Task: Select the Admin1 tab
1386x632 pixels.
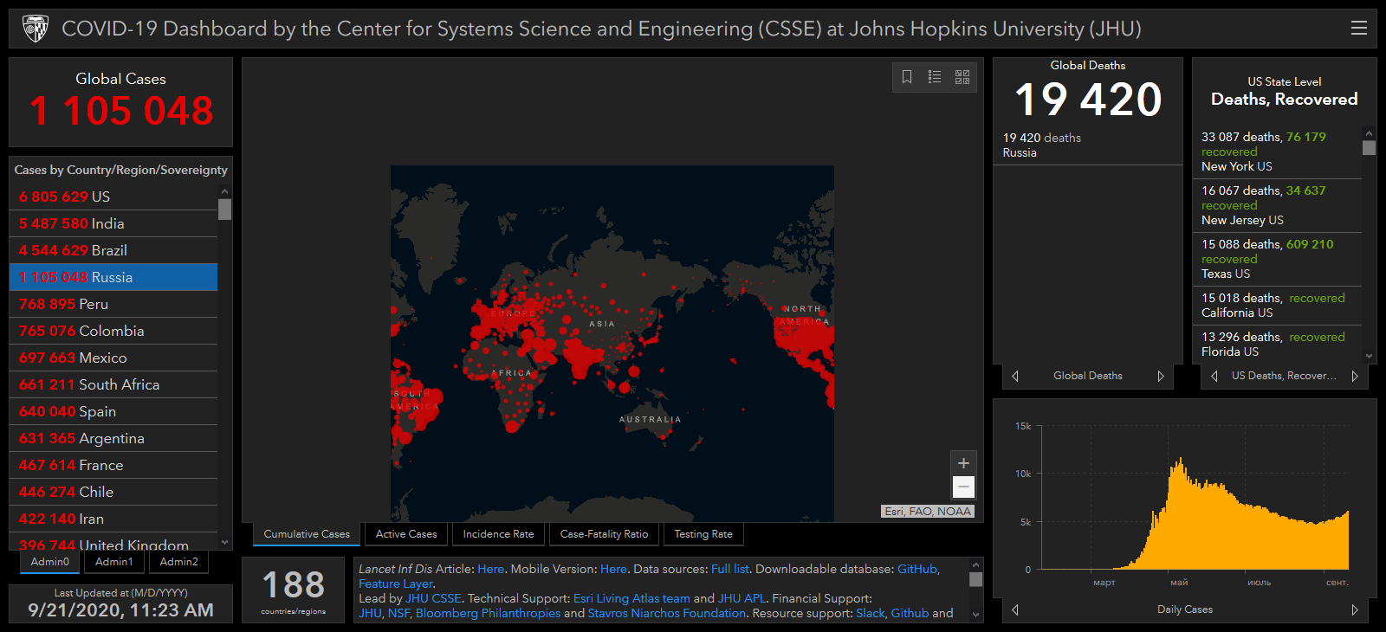Action: click(x=114, y=562)
